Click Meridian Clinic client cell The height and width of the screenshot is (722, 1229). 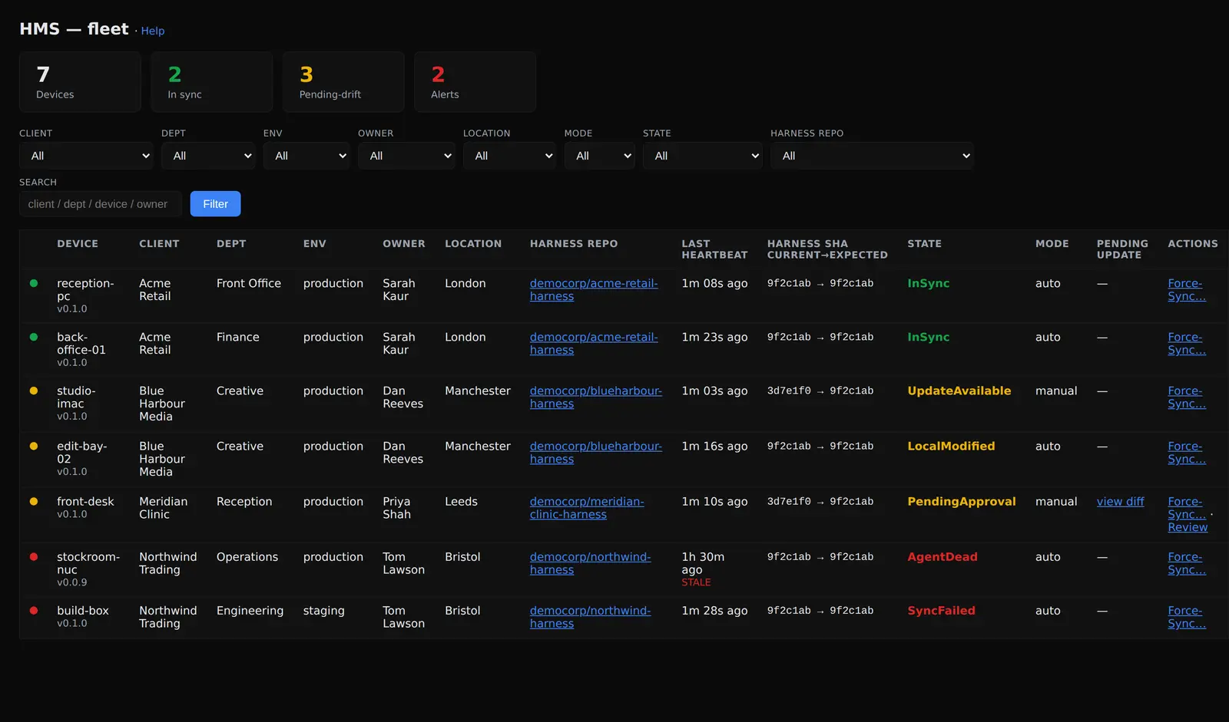pos(163,508)
